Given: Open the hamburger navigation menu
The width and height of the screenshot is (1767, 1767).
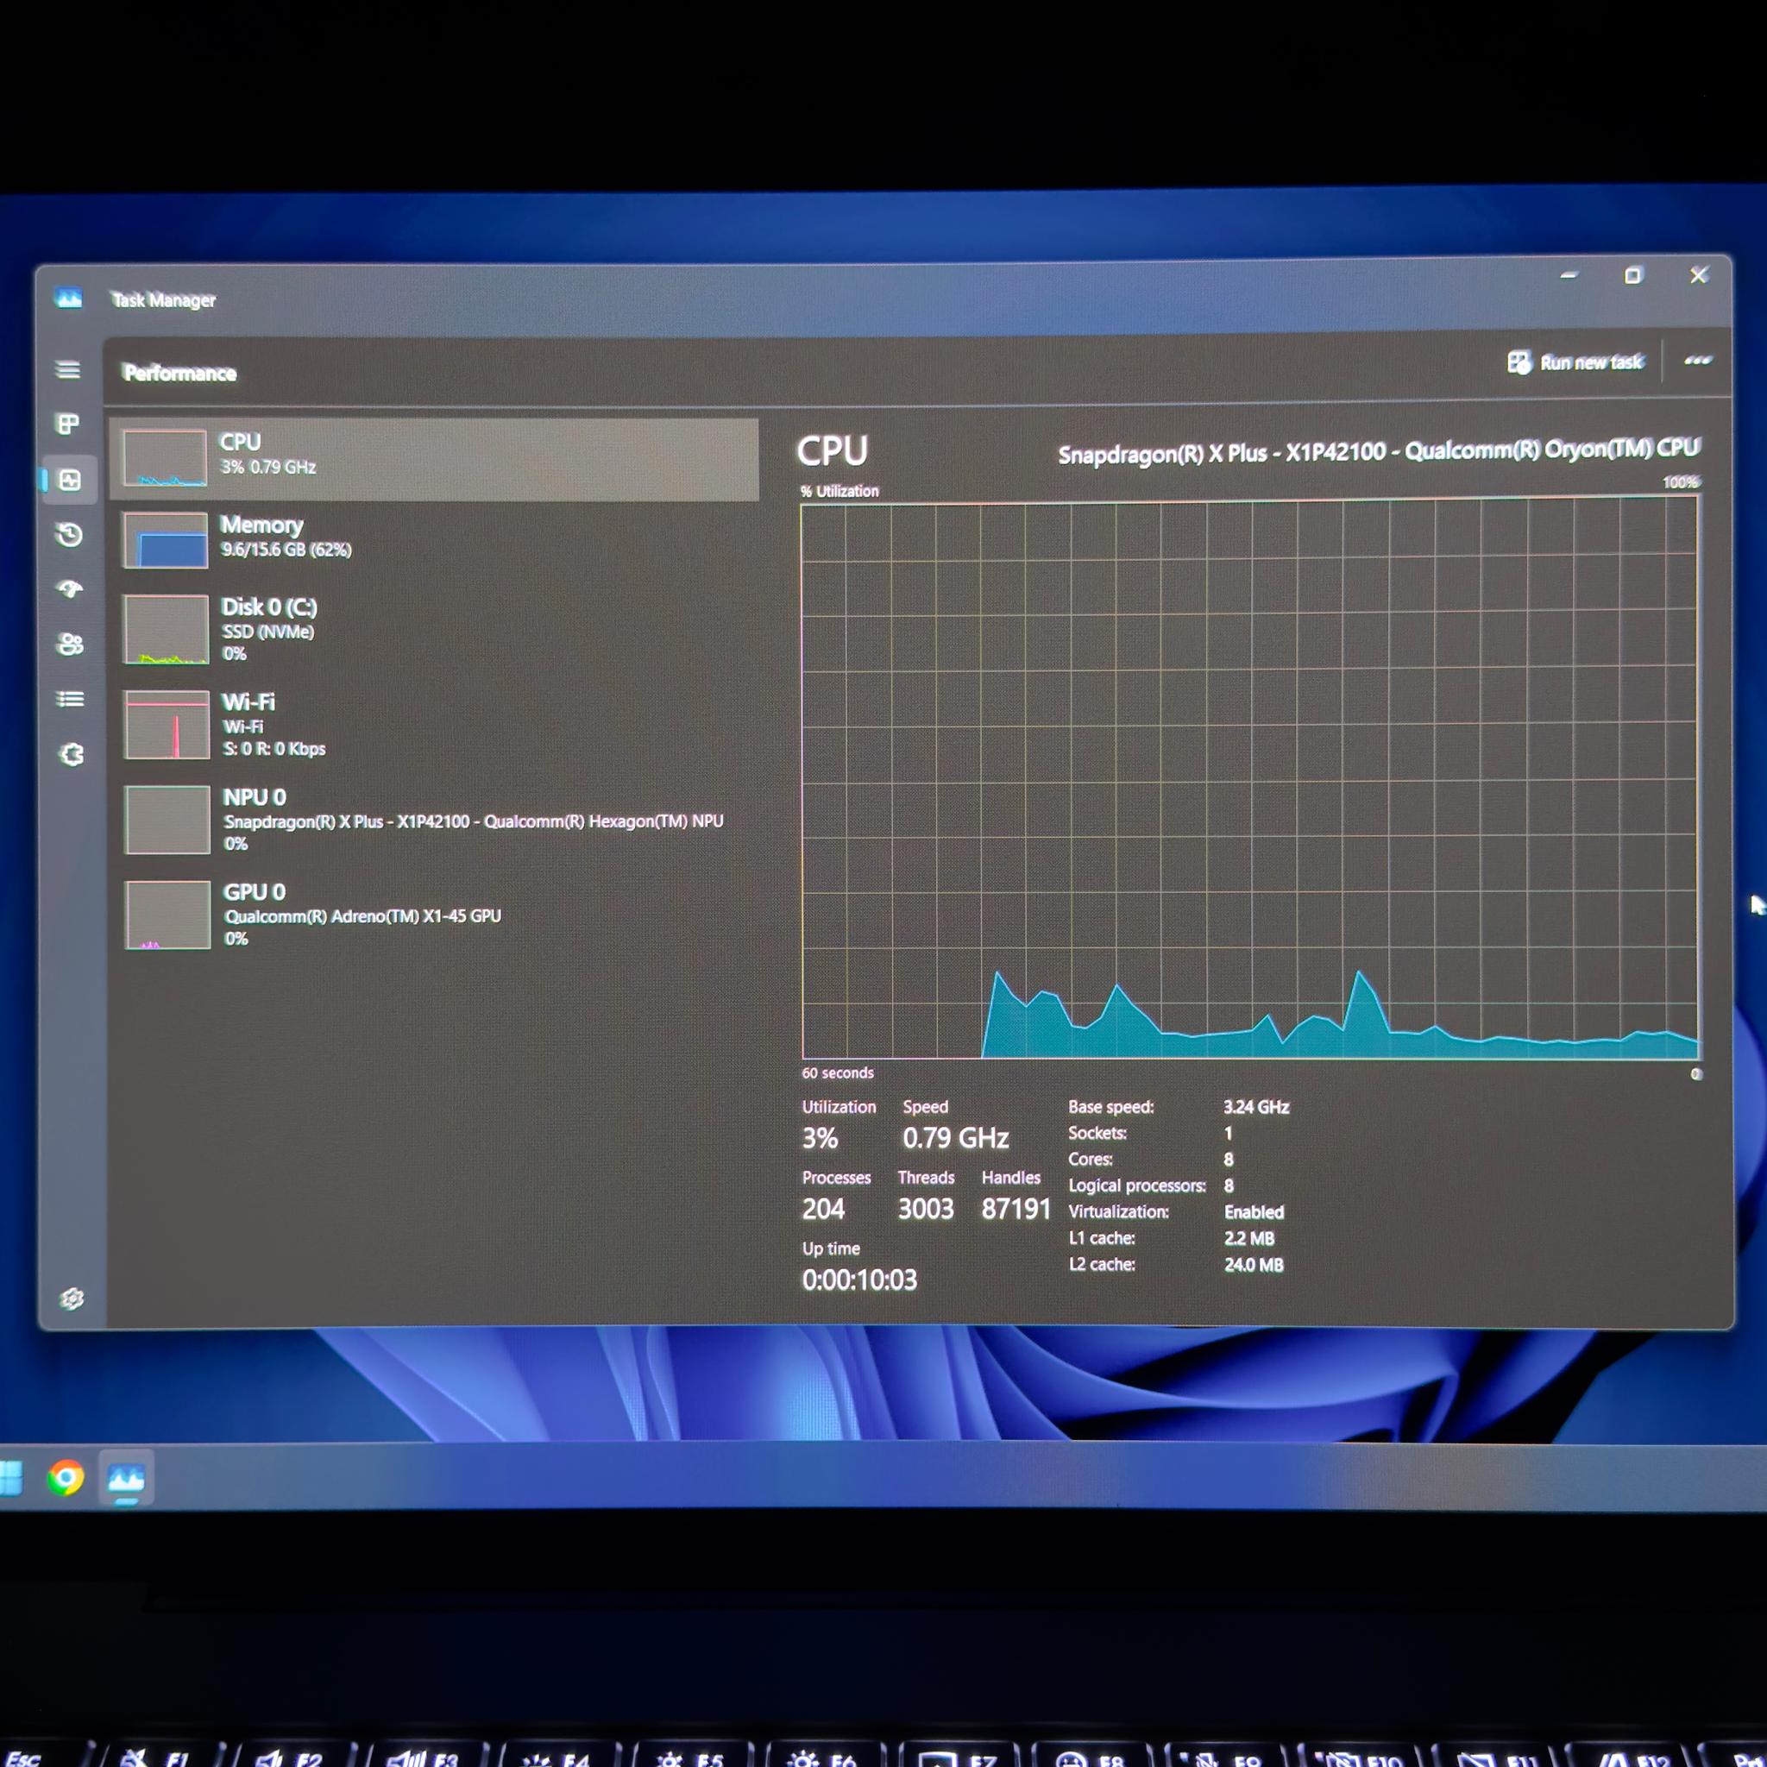Looking at the screenshot, I should click(67, 369).
